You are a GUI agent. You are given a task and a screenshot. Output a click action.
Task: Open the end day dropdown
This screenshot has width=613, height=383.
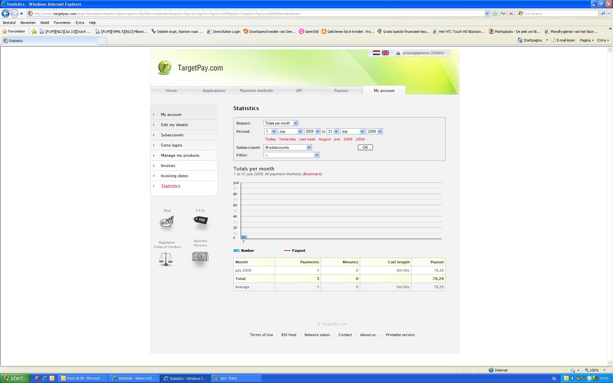pos(333,131)
